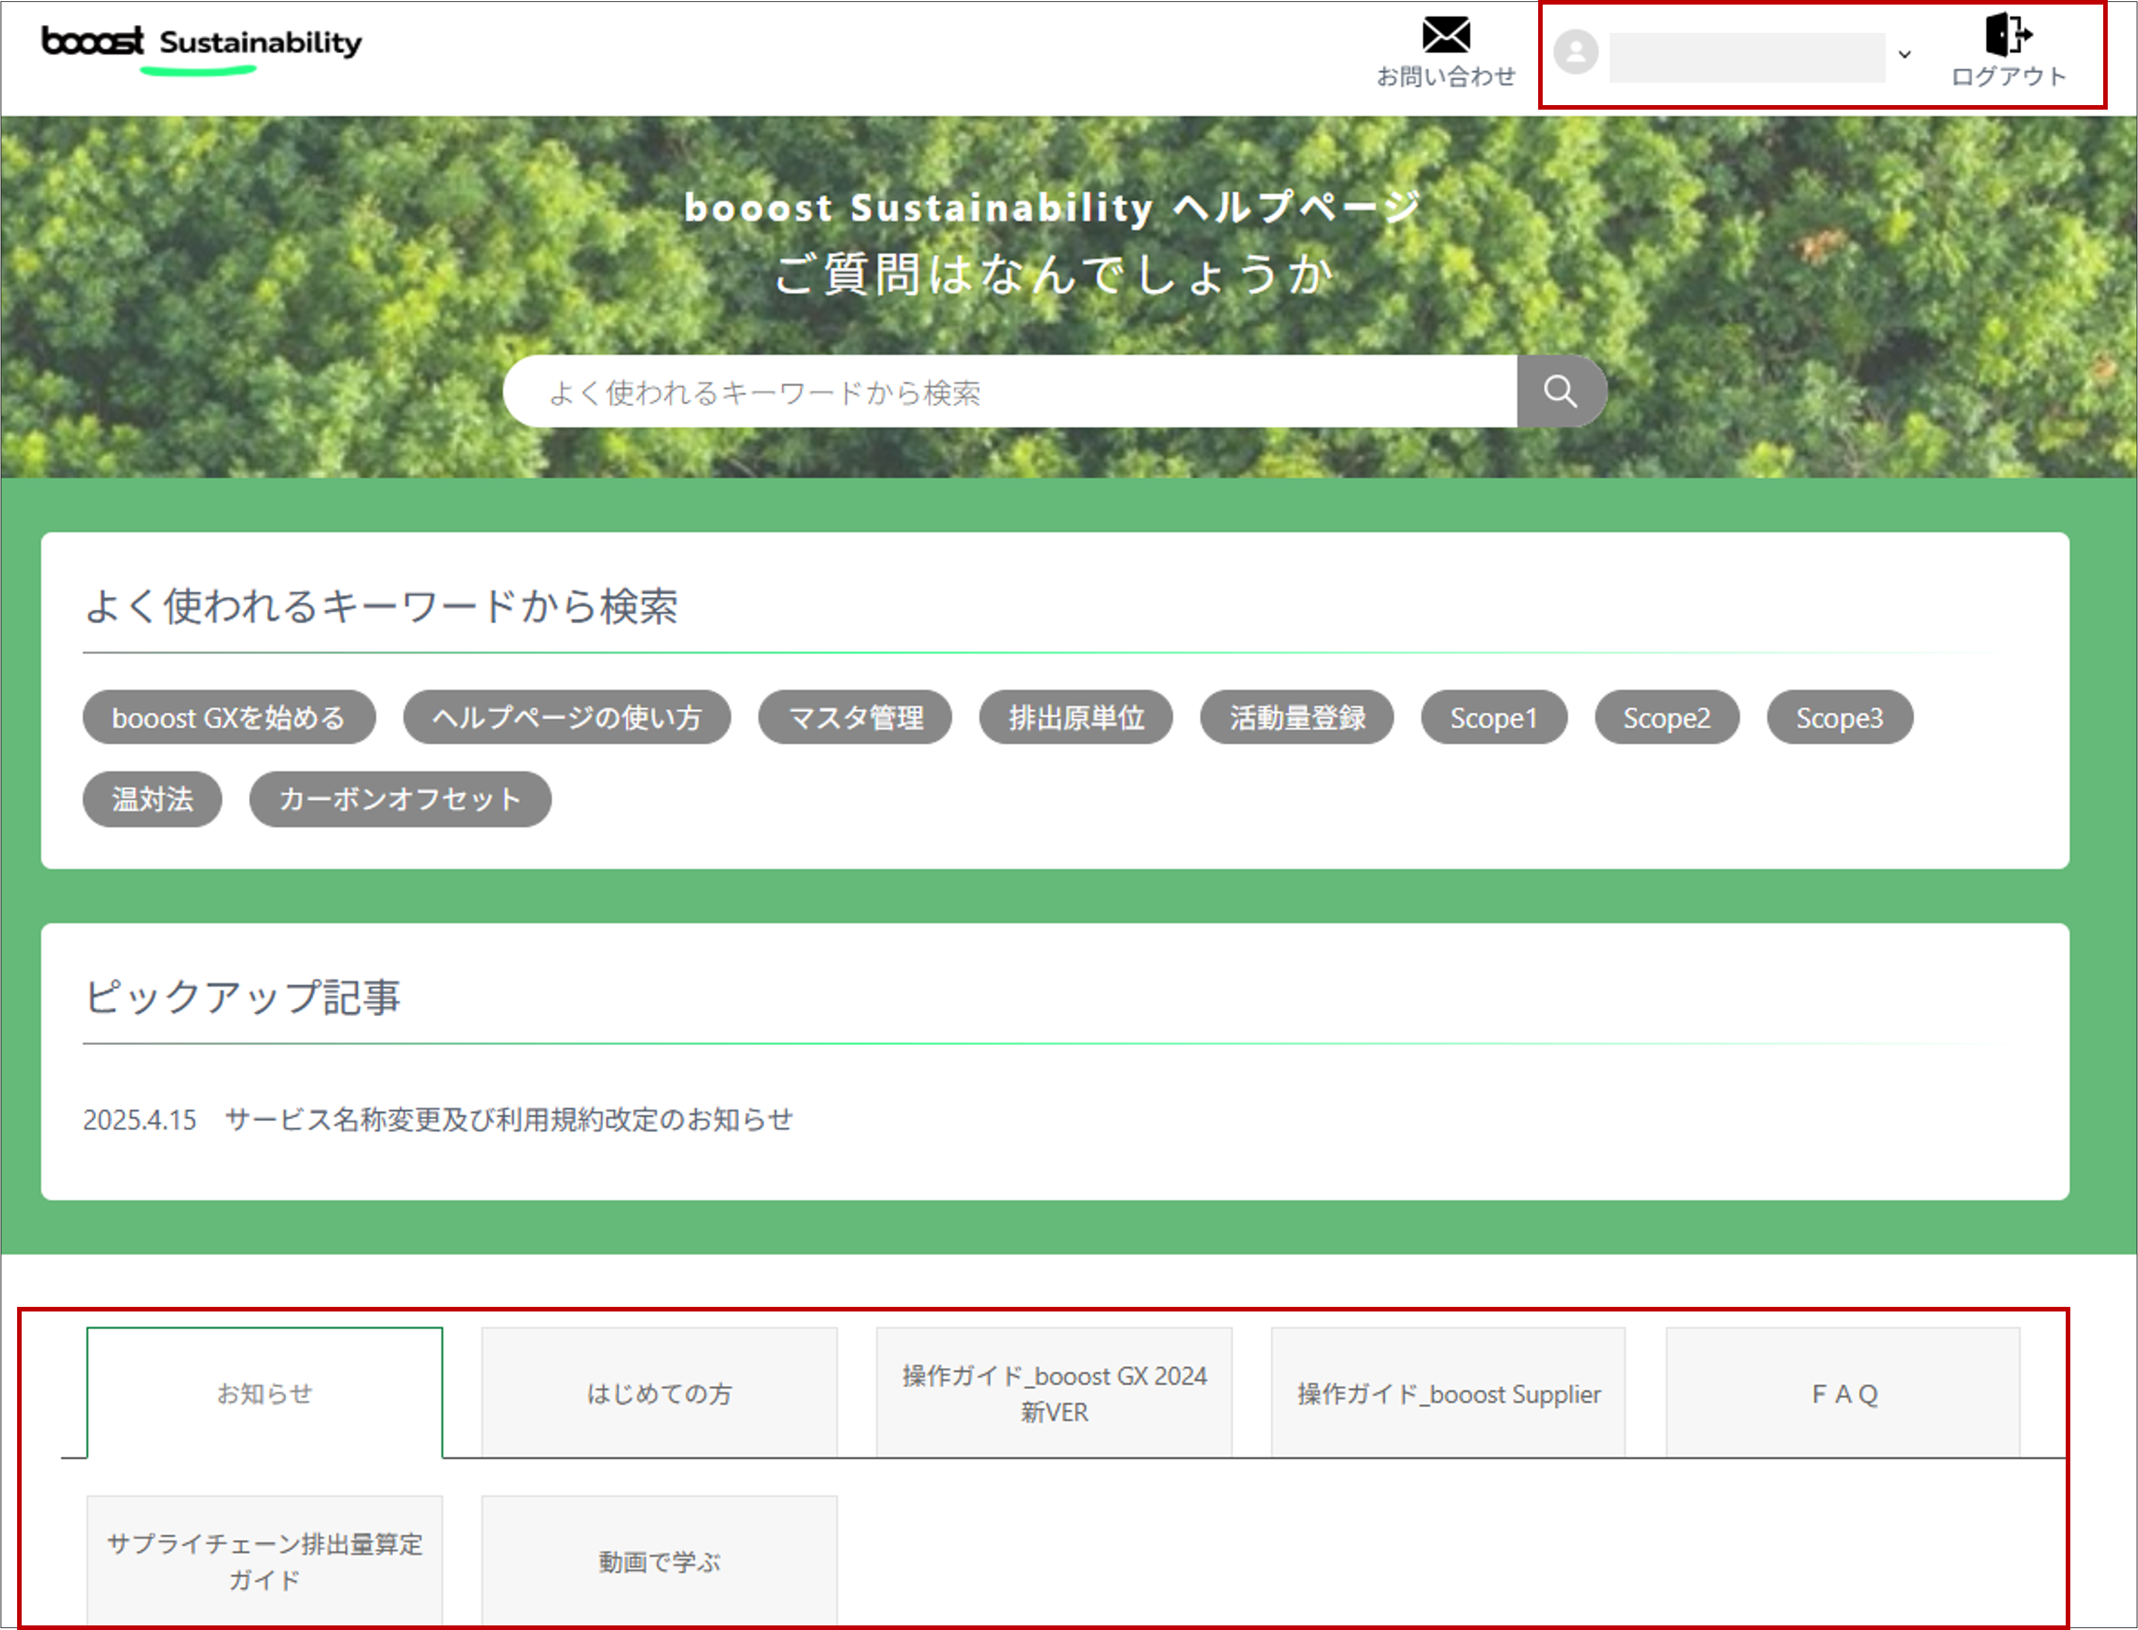The height and width of the screenshot is (1630, 2138).
Task: Open サプライチェーン排出量算定ガイド tab
Action: coord(265,1561)
